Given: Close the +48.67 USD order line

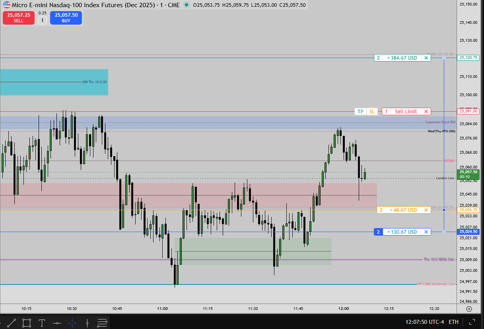Looking at the screenshot, I should click(x=426, y=210).
